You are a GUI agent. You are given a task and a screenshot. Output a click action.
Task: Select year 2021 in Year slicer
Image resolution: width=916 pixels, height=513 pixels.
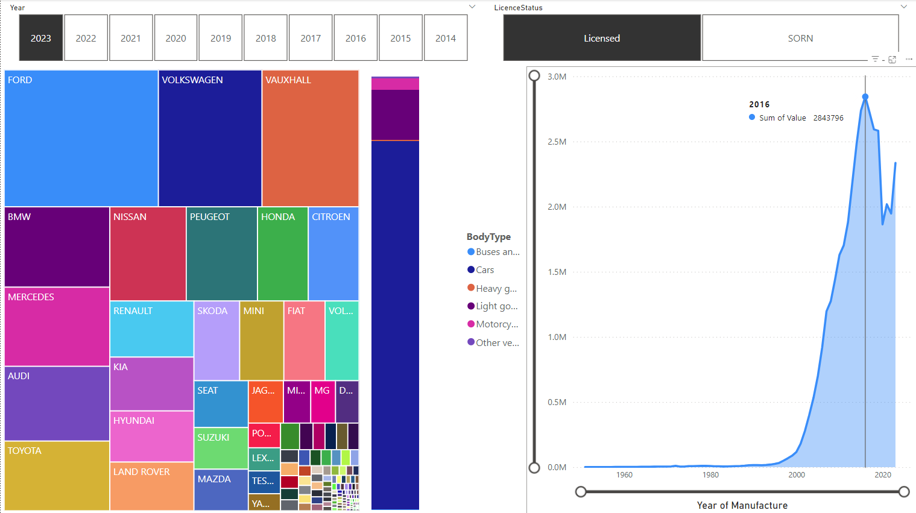point(131,38)
